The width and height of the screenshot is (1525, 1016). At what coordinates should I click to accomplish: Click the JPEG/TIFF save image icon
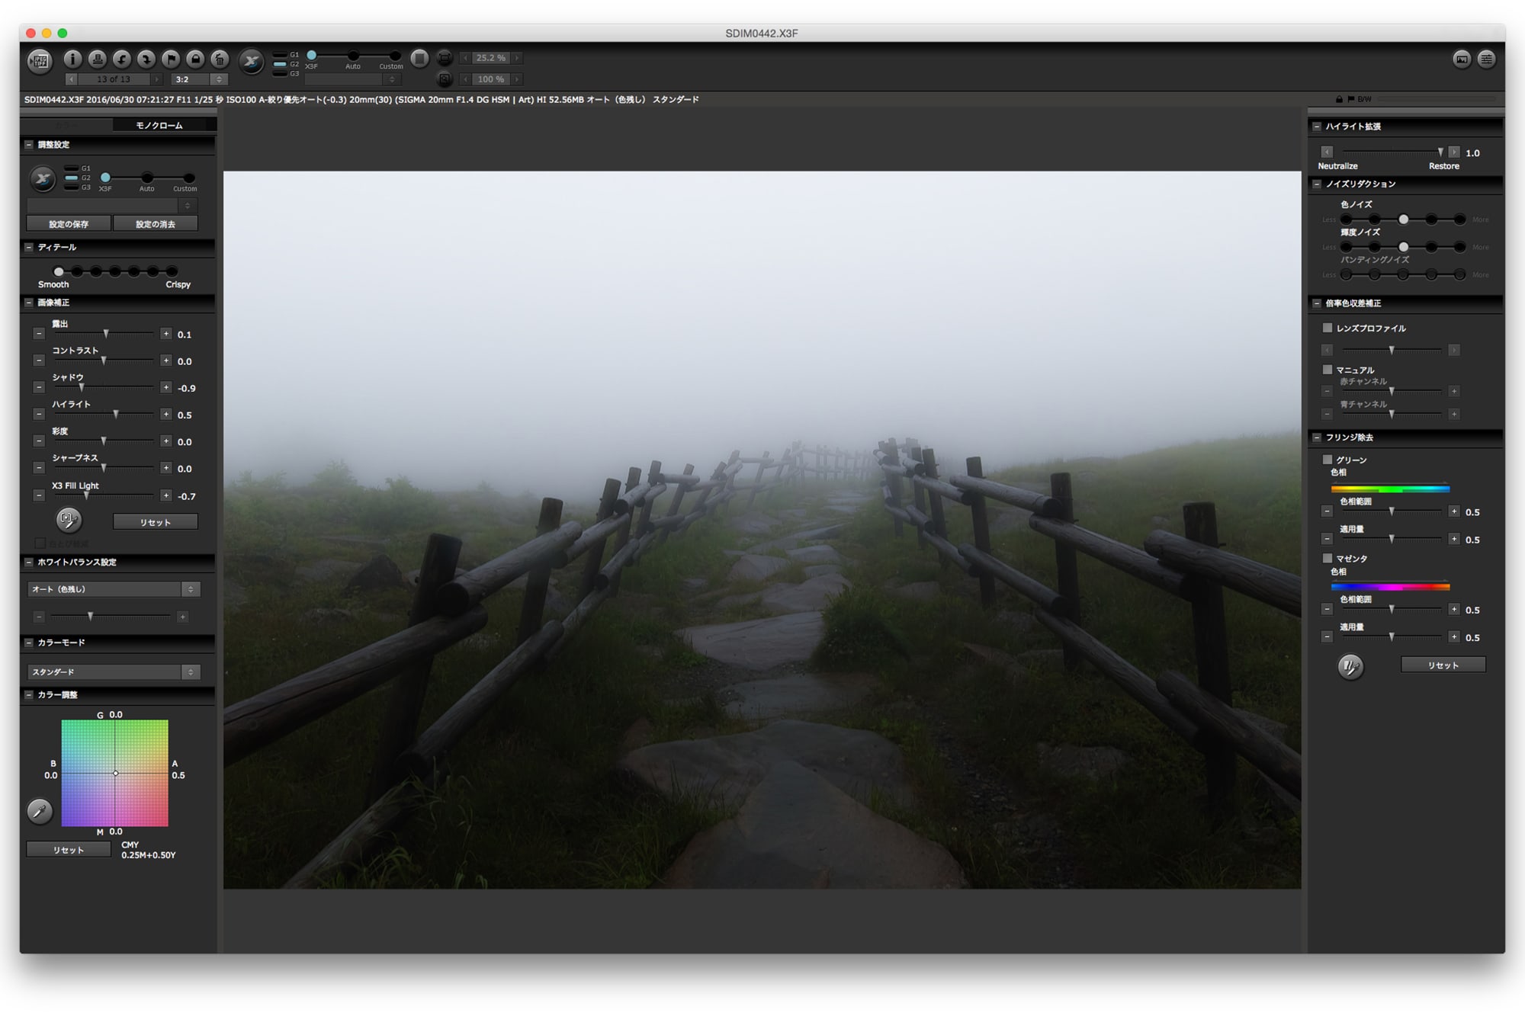40,59
